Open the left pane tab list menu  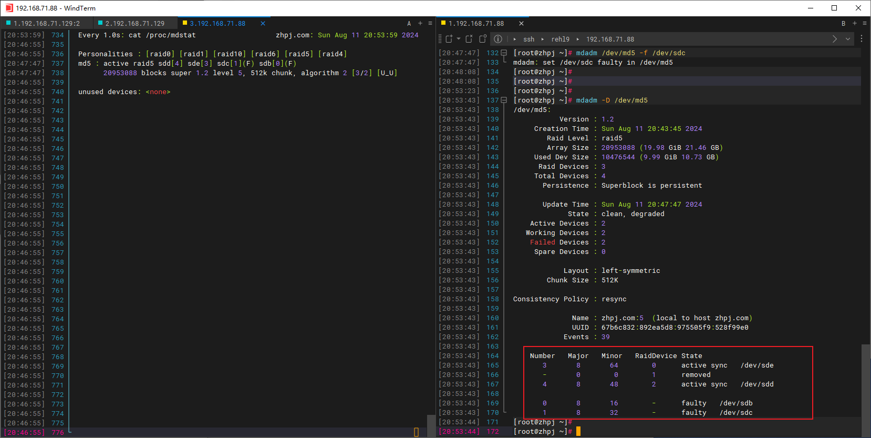coord(430,23)
